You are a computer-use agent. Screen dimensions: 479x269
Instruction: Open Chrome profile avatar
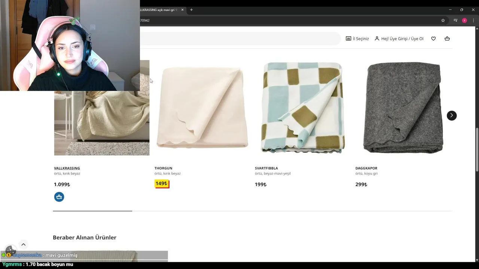coord(464,21)
